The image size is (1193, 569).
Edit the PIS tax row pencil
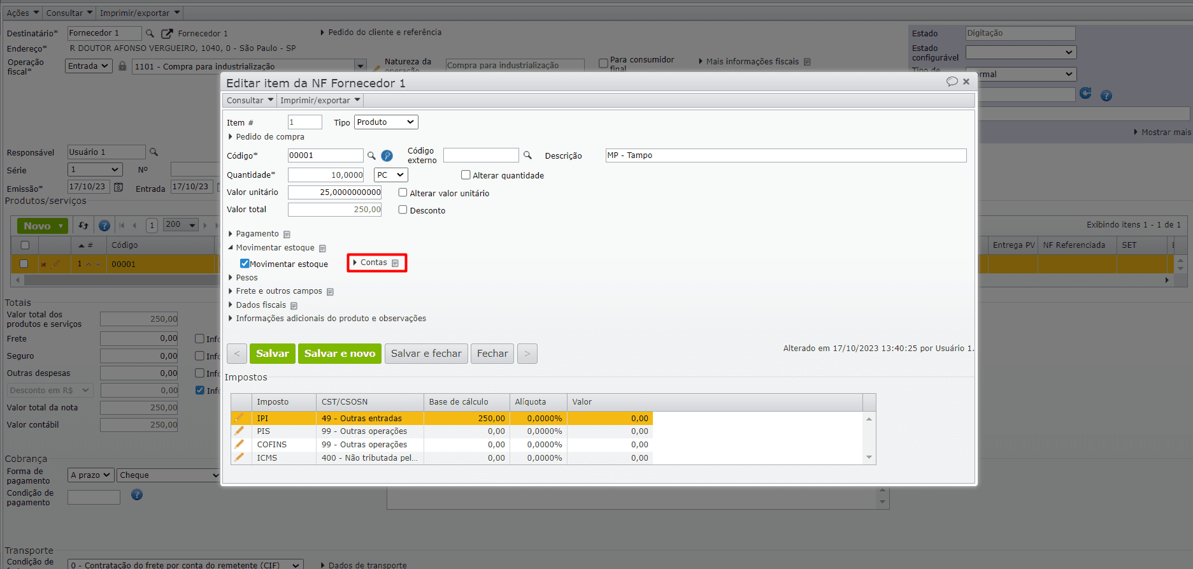click(239, 431)
